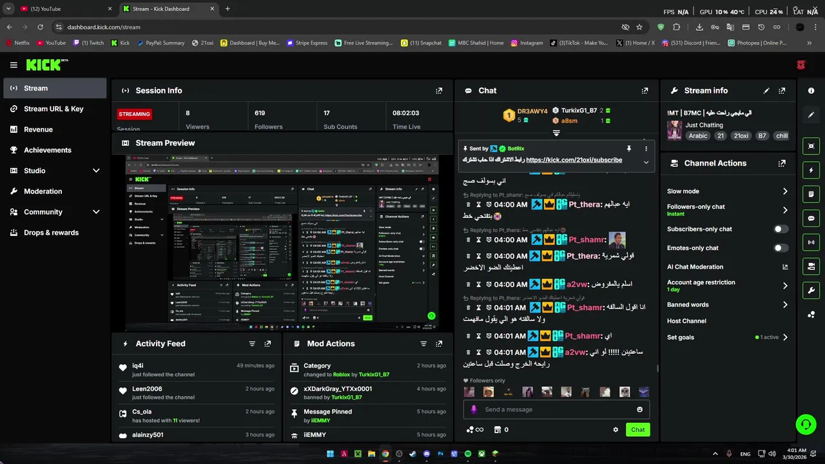Image resolution: width=825 pixels, height=464 pixels.
Task: Toggle browser eye-slash icon in address bar
Action: 625,27
